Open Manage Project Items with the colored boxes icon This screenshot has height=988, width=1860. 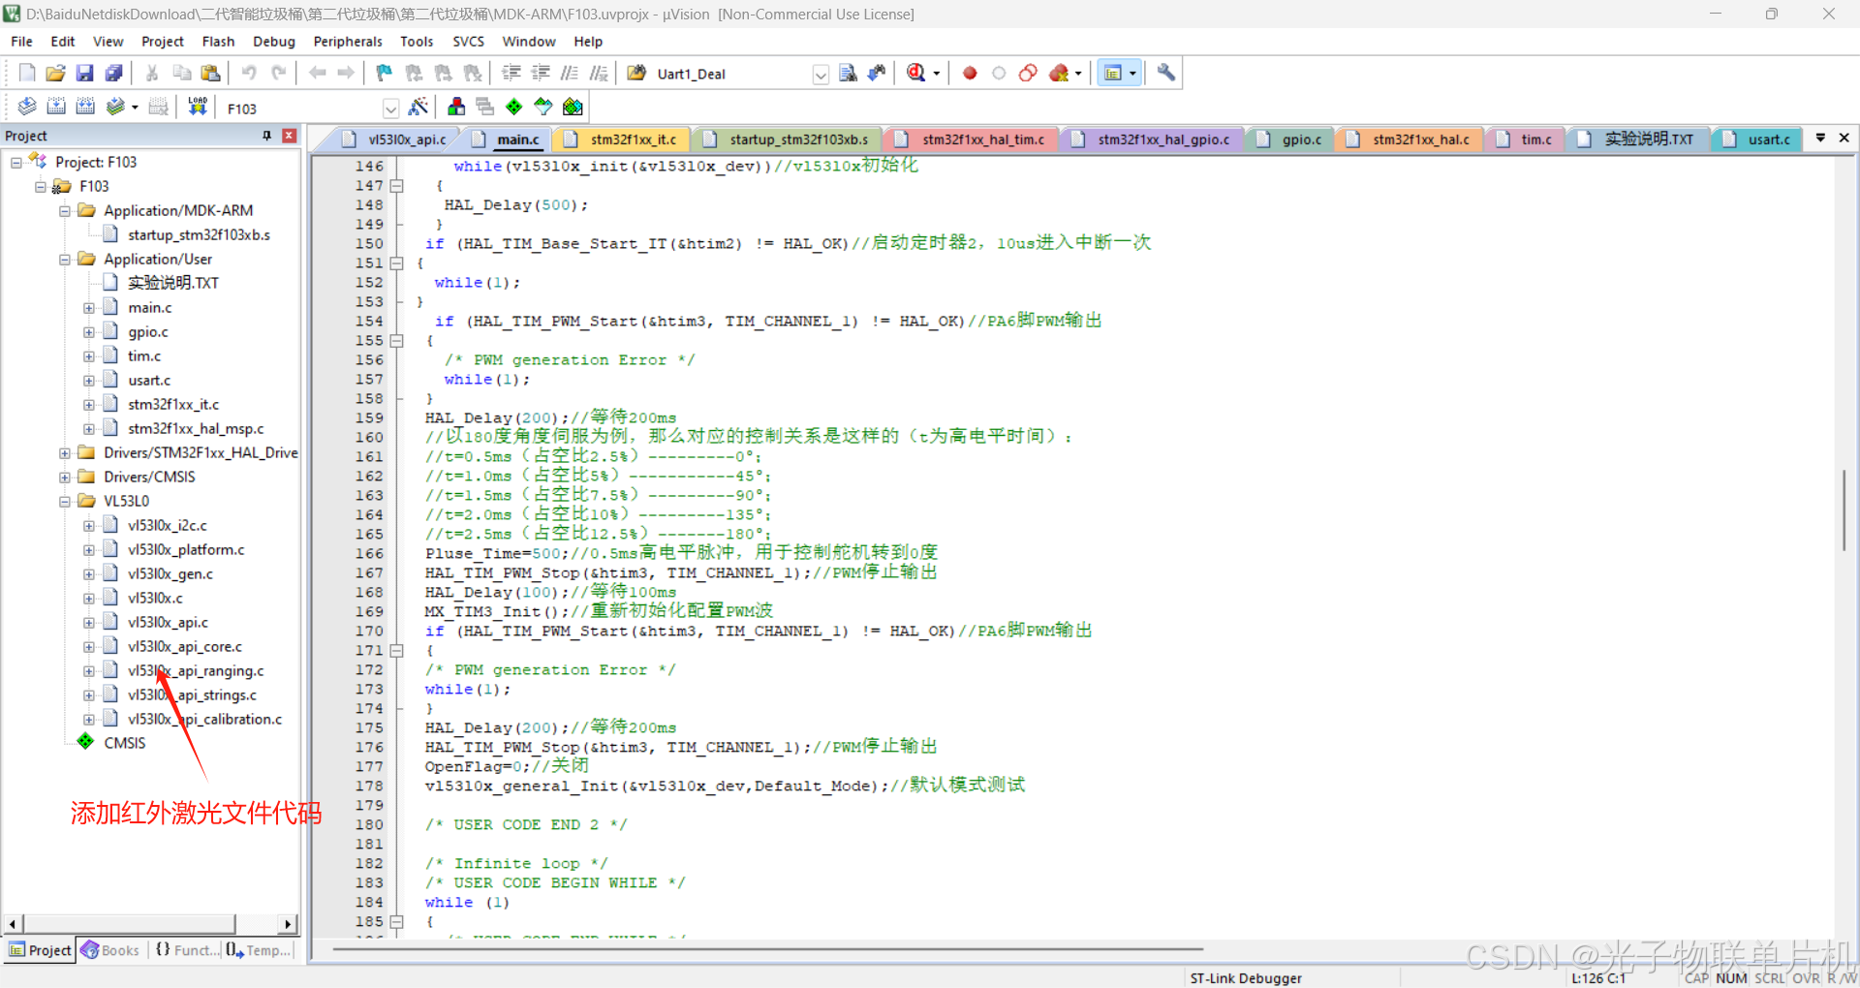coord(456,108)
